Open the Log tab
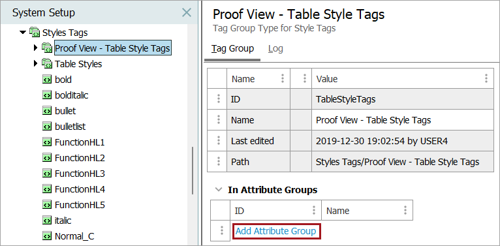Image resolution: width=500 pixels, height=246 pixels. [275, 49]
